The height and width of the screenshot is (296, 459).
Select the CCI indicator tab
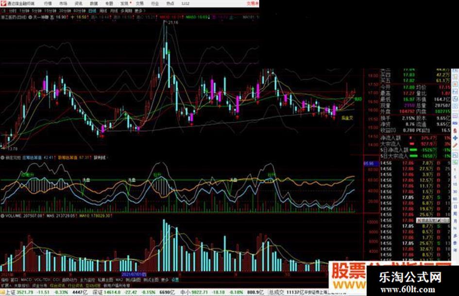coord(56,280)
